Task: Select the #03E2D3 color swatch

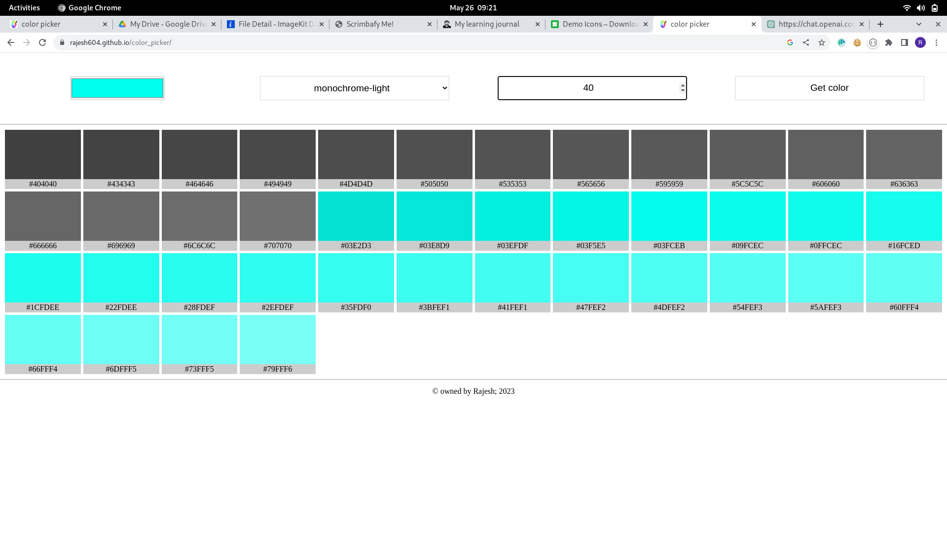Action: click(356, 216)
